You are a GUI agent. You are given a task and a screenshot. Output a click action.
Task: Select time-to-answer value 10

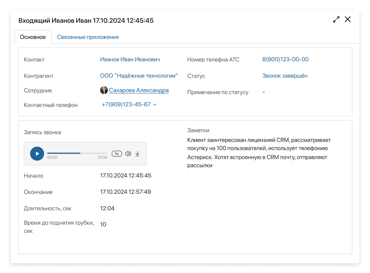(103, 224)
